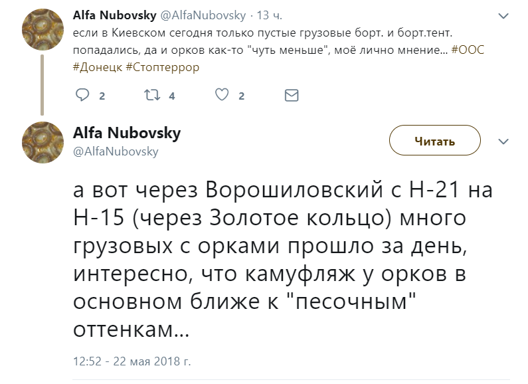Screen dimensions: 528x384
Task: Open Alfa Nubovsky name in top tweet
Action: [x=114, y=15]
